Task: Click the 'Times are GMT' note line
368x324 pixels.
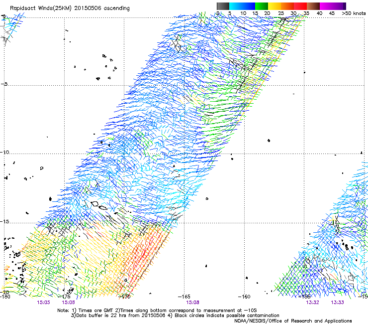Action: [157, 311]
